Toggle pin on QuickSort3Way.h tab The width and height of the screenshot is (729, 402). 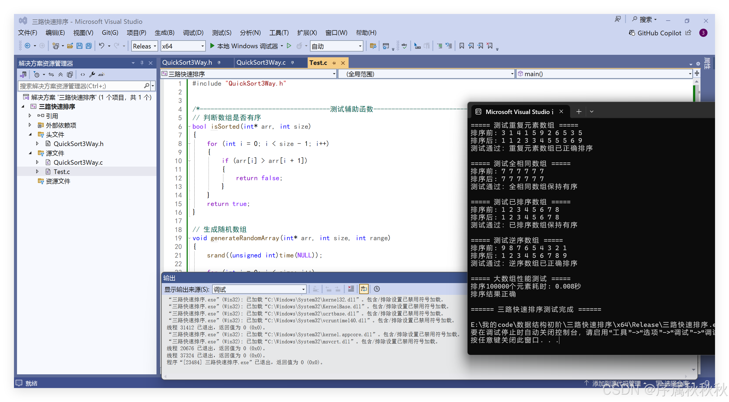pyautogui.click(x=219, y=62)
